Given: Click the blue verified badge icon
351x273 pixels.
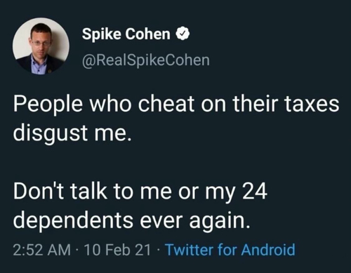Looking at the screenshot, I should pos(183,34).
